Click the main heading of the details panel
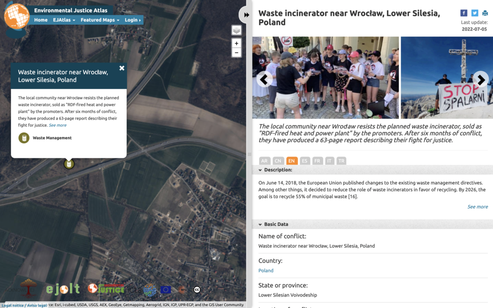493x308 pixels. click(349, 18)
